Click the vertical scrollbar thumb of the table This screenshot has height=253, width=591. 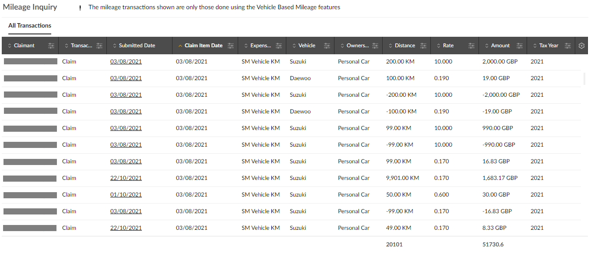click(584, 79)
